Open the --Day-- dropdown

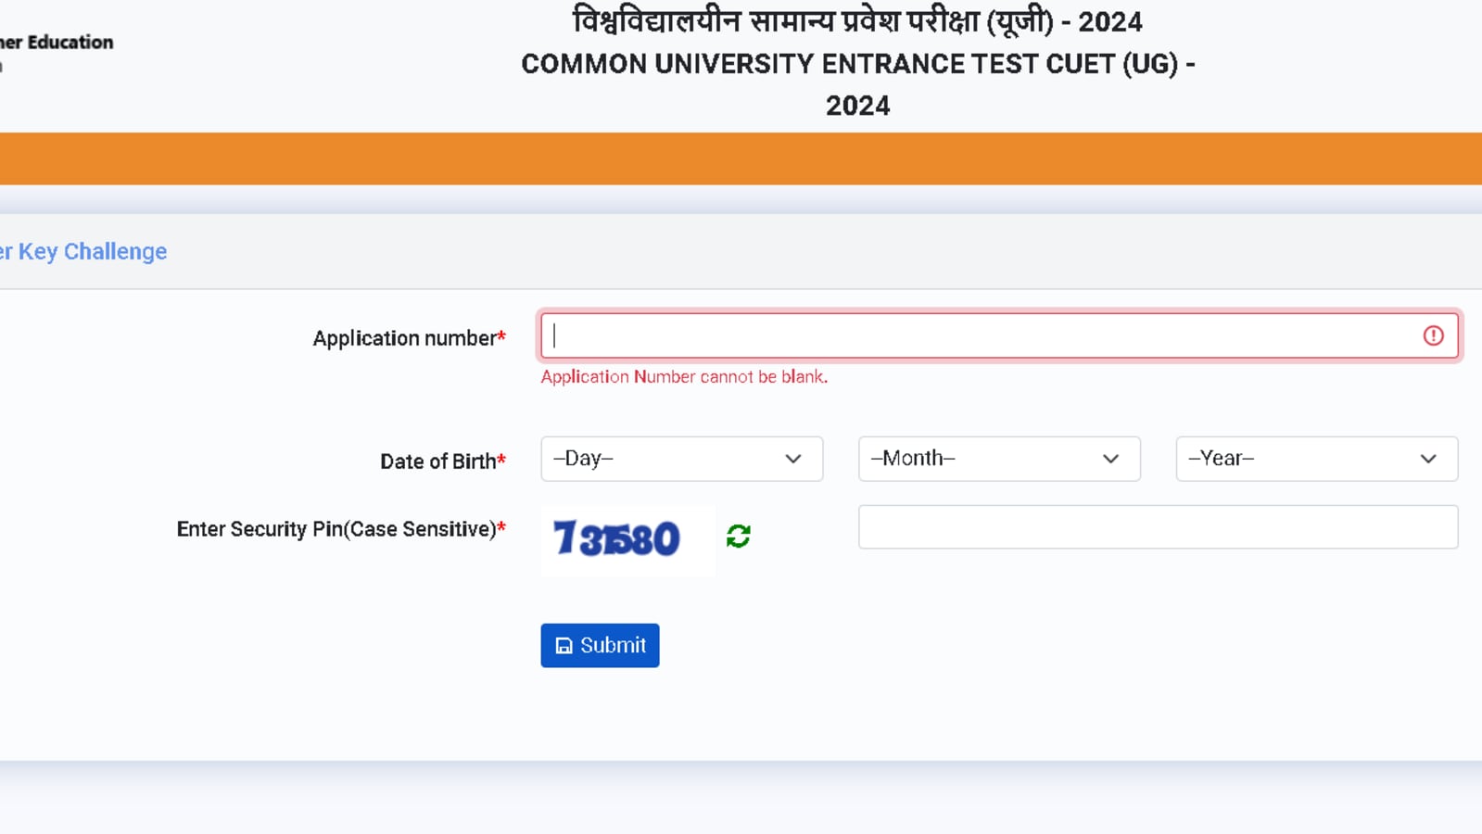(x=681, y=458)
